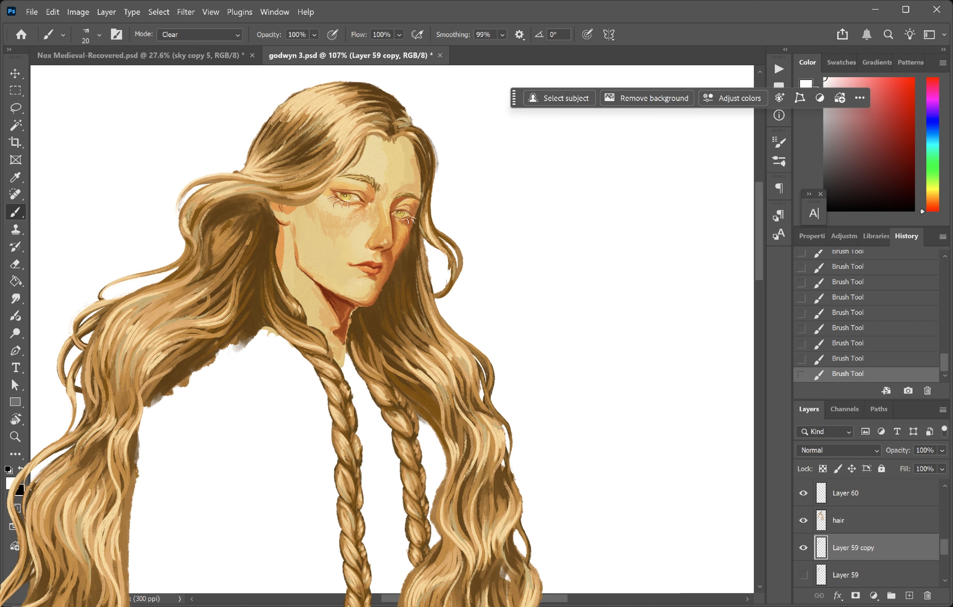The width and height of the screenshot is (953, 607).
Task: Select the Lasso tool
Action: coord(16,108)
